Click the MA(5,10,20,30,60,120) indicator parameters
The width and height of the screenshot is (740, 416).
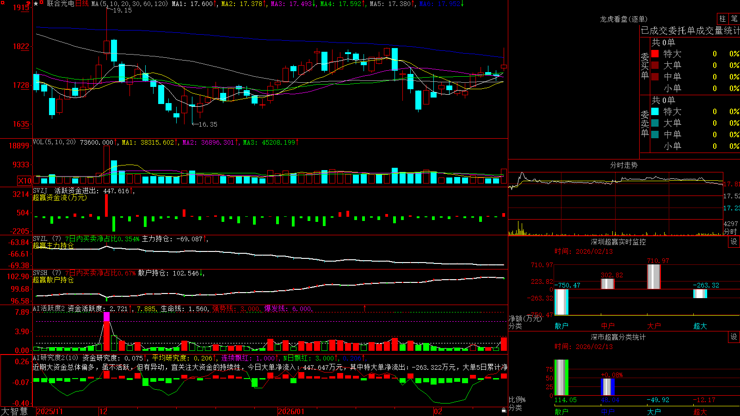click(129, 4)
